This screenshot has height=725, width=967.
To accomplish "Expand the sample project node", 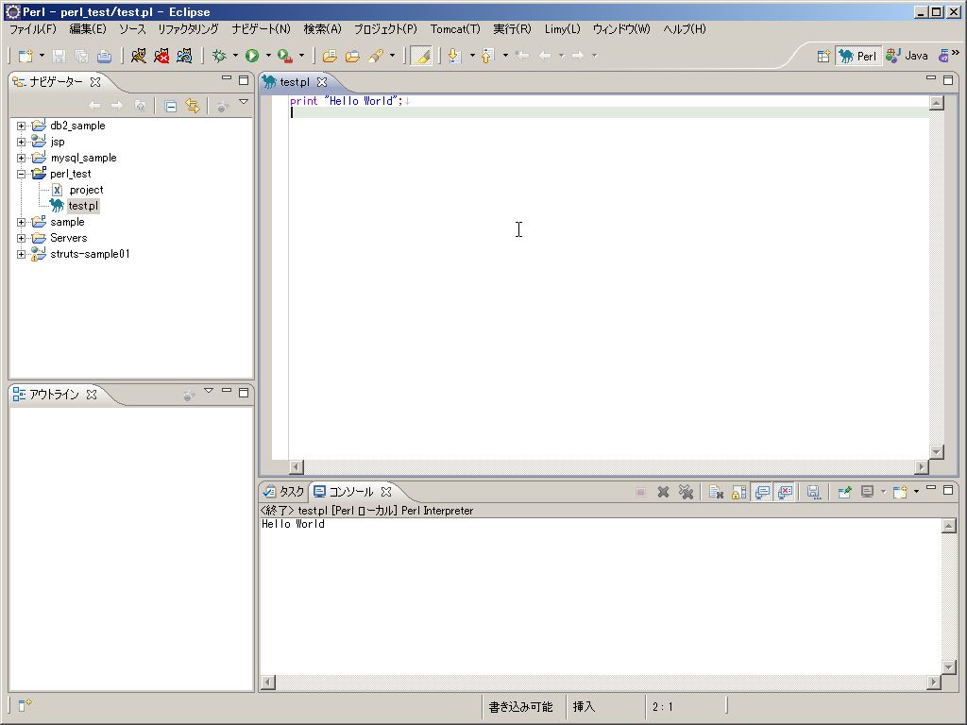I will (x=21, y=222).
